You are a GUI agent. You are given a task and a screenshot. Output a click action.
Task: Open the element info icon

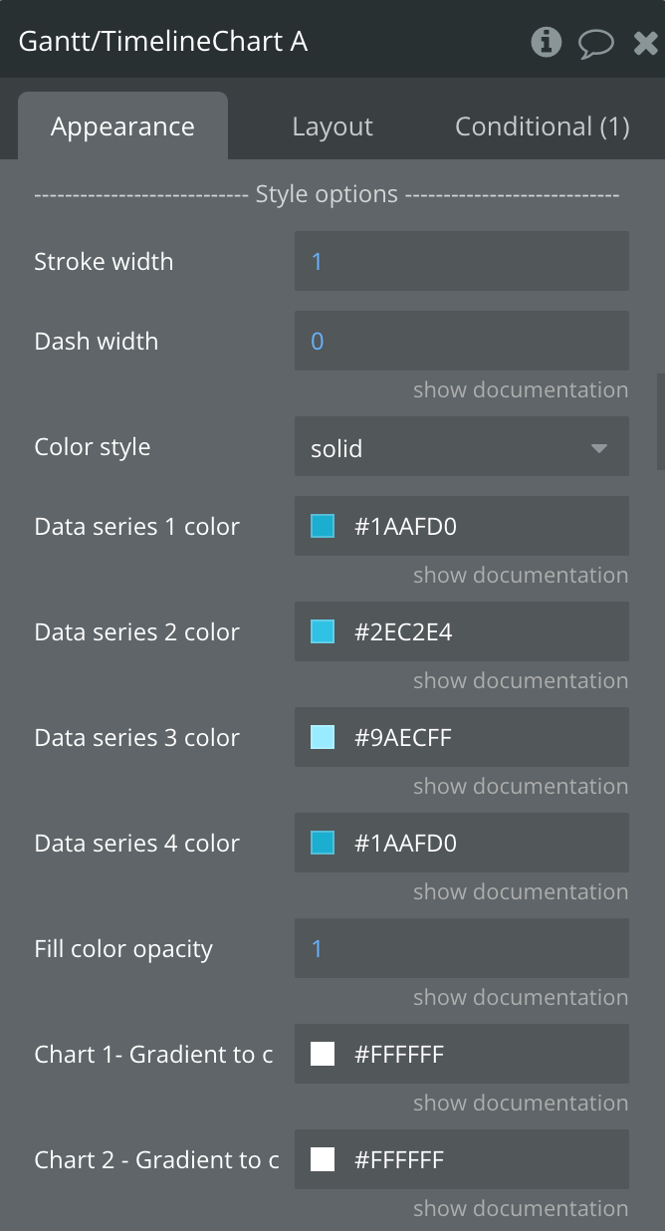point(546,42)
